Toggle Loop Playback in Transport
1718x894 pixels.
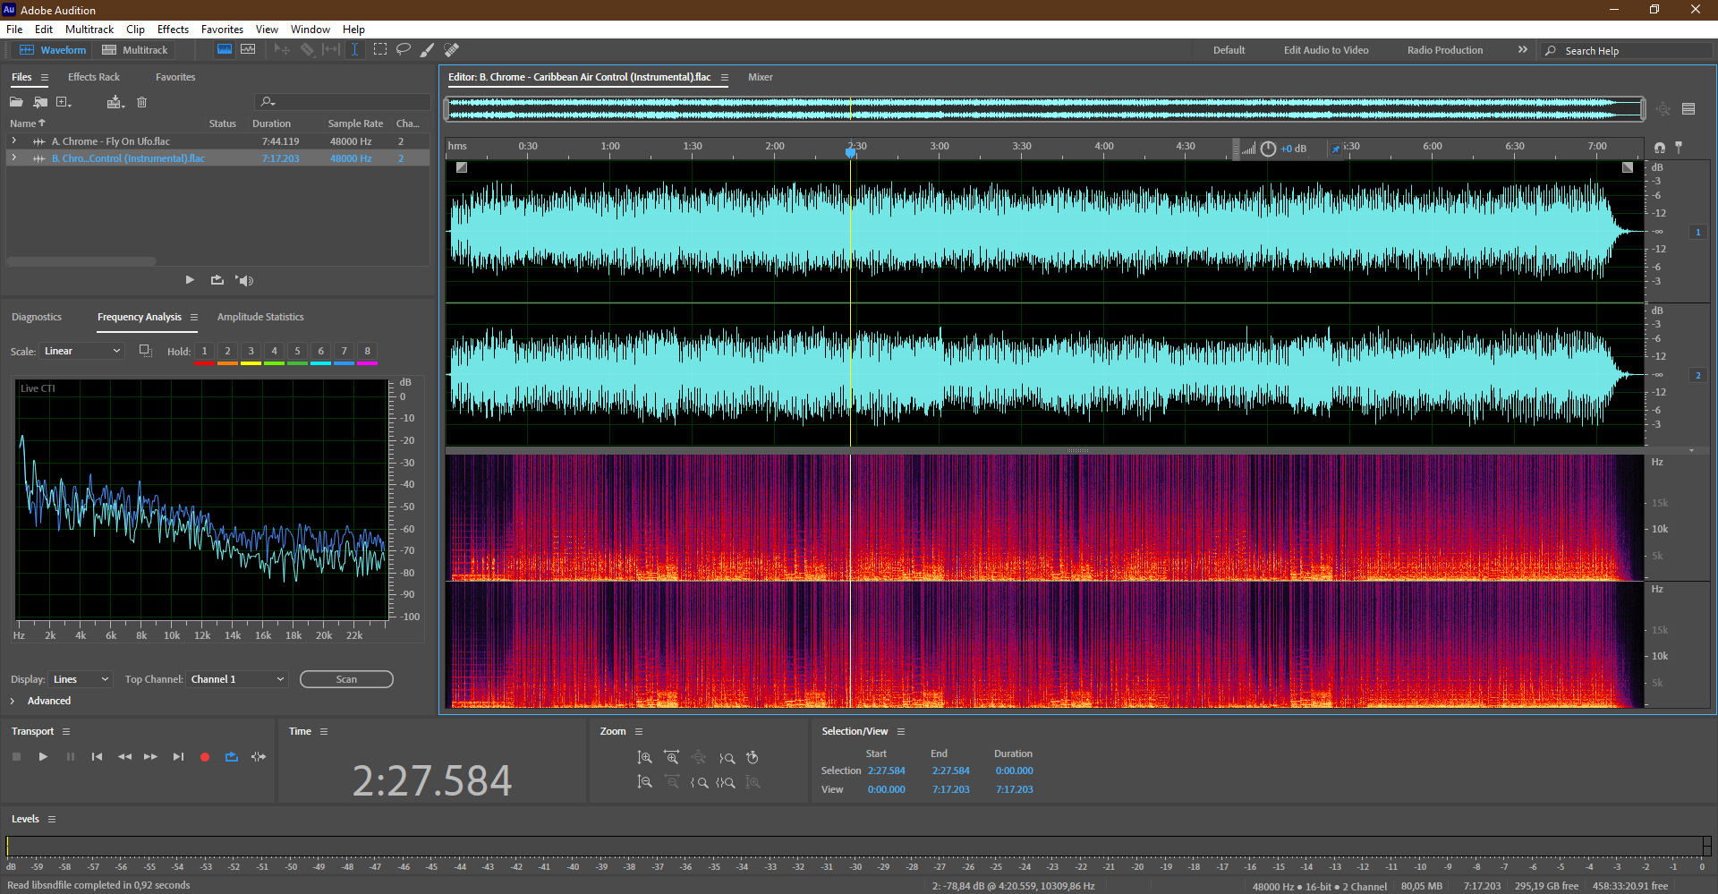click(x=232, y=757)
